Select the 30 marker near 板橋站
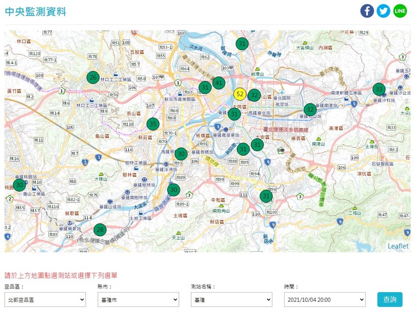Viewport: 414px width, 311px height. tap(181, 154)
